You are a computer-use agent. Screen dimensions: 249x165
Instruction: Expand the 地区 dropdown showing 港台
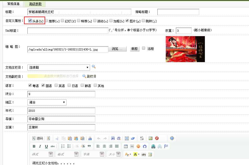[47, 102]
